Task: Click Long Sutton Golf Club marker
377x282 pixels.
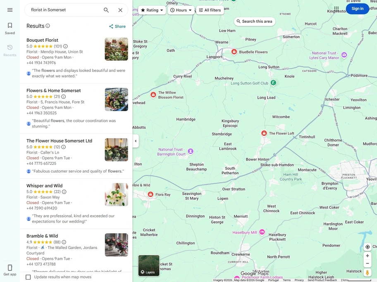Action: tap(273, 83)
